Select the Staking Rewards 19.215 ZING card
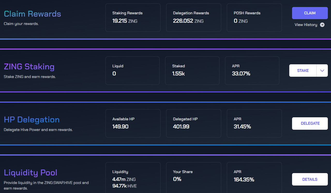The image size is (331, 193). 133,18
